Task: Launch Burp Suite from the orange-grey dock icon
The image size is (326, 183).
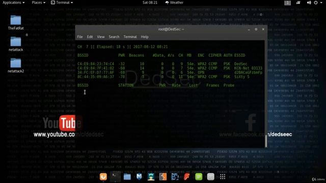Action: [163, 176]
